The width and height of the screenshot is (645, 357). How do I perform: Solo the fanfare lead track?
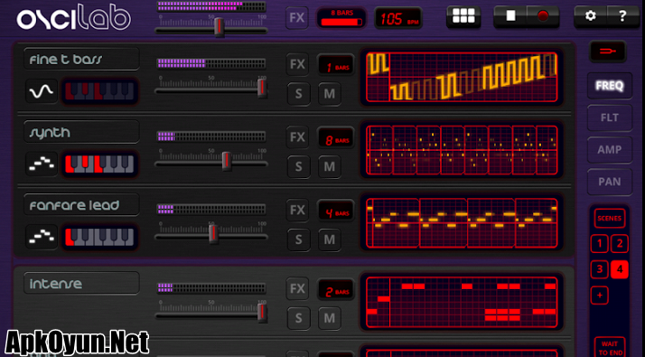pos(298,240)
